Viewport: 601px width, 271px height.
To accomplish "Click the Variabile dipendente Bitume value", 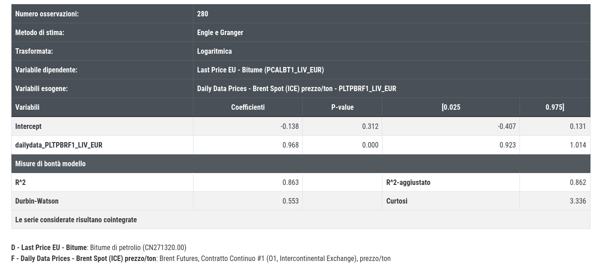I will pos(392,70).
